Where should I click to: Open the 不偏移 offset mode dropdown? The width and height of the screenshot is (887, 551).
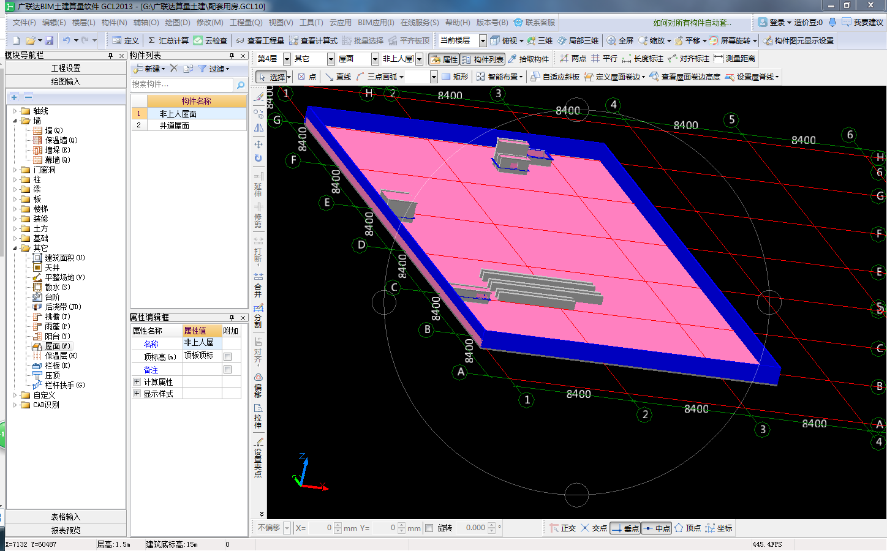coord(287,528)
